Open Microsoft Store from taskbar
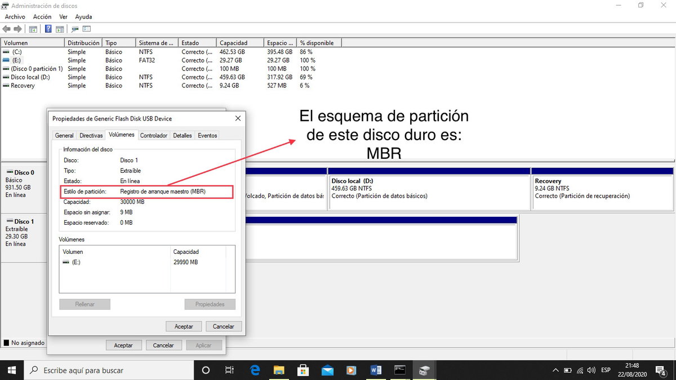Image resolution: width=676 pixels, height=380 pixels. (303, 370)
